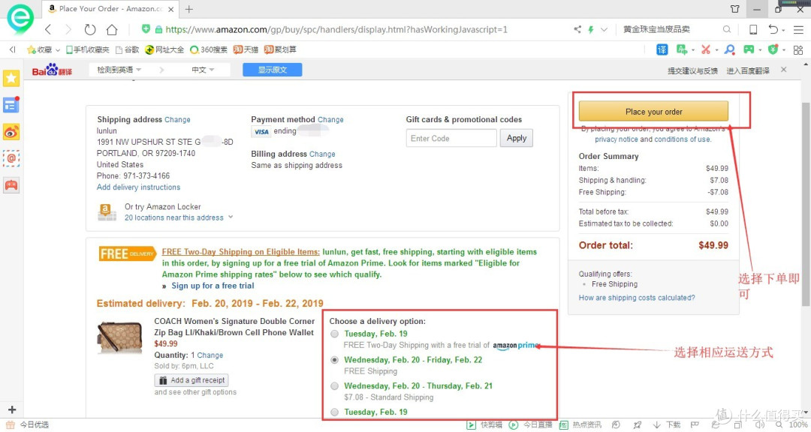Open the mail @ sidebar icon
The image size is (811, 432).
click(x=11, y=158)
